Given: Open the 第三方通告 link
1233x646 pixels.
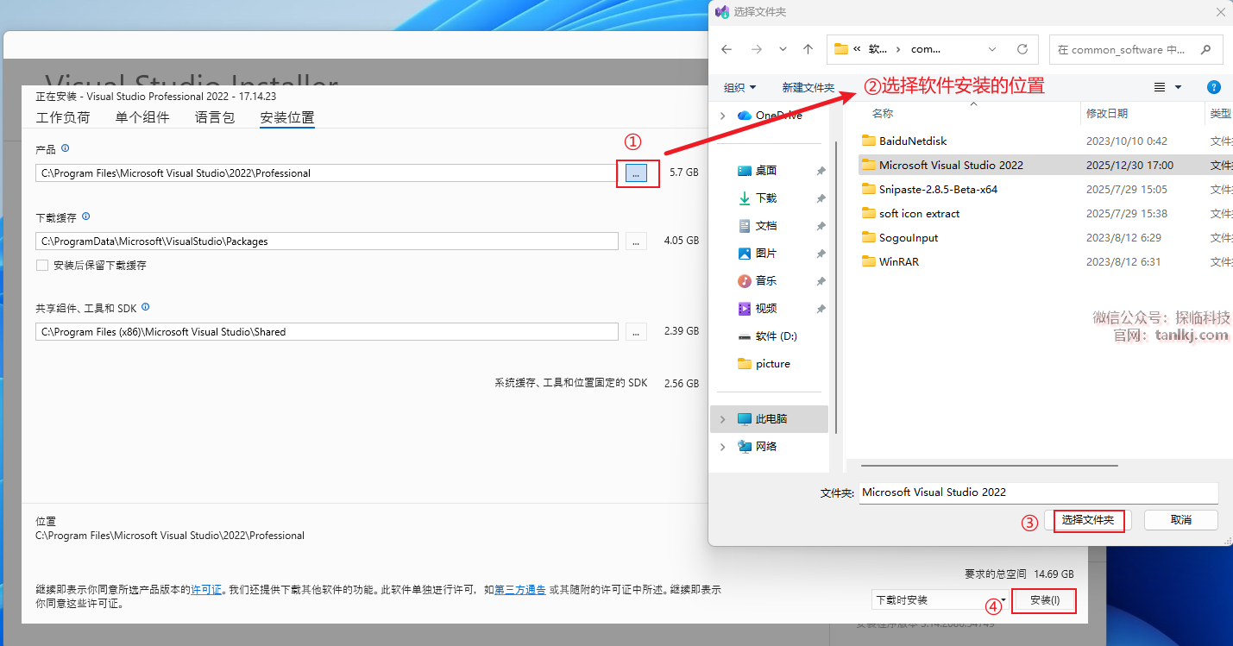Looking at the screenshot, I should [x=520, y=590].
